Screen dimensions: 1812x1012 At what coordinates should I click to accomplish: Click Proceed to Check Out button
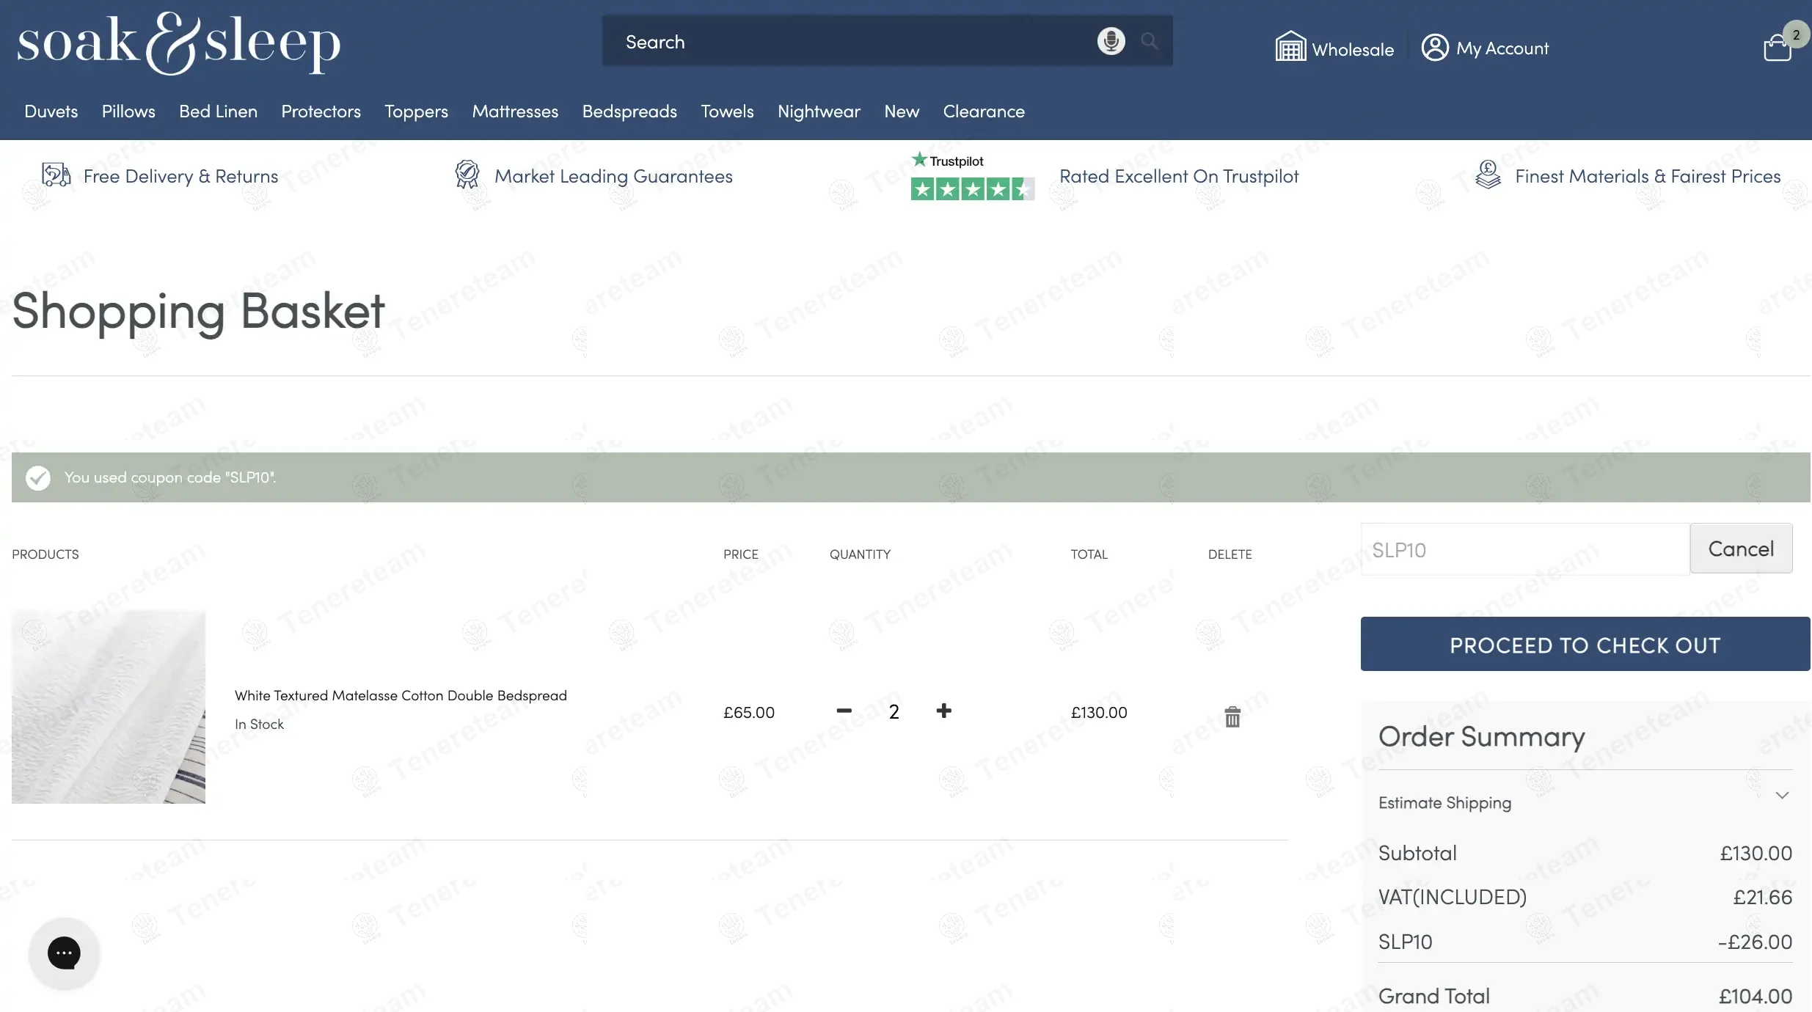pyautogui.click(x=1585, y=644)
